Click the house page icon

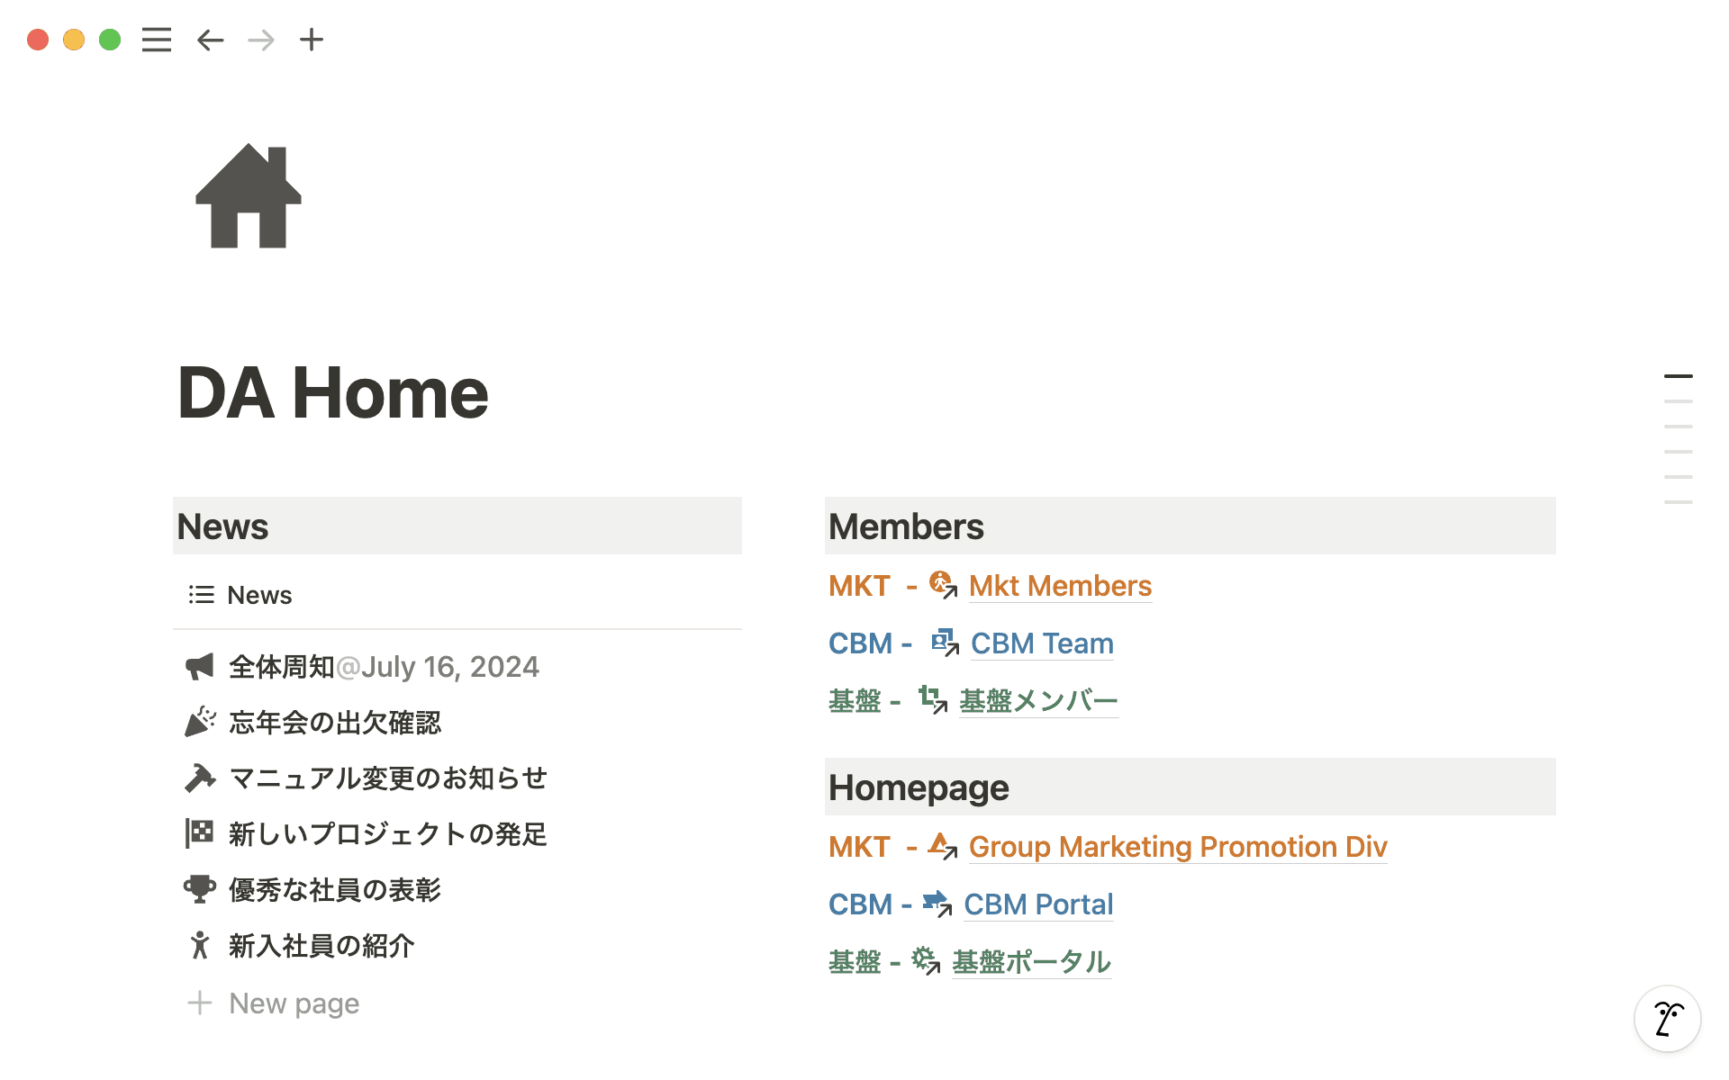point(249,196)
